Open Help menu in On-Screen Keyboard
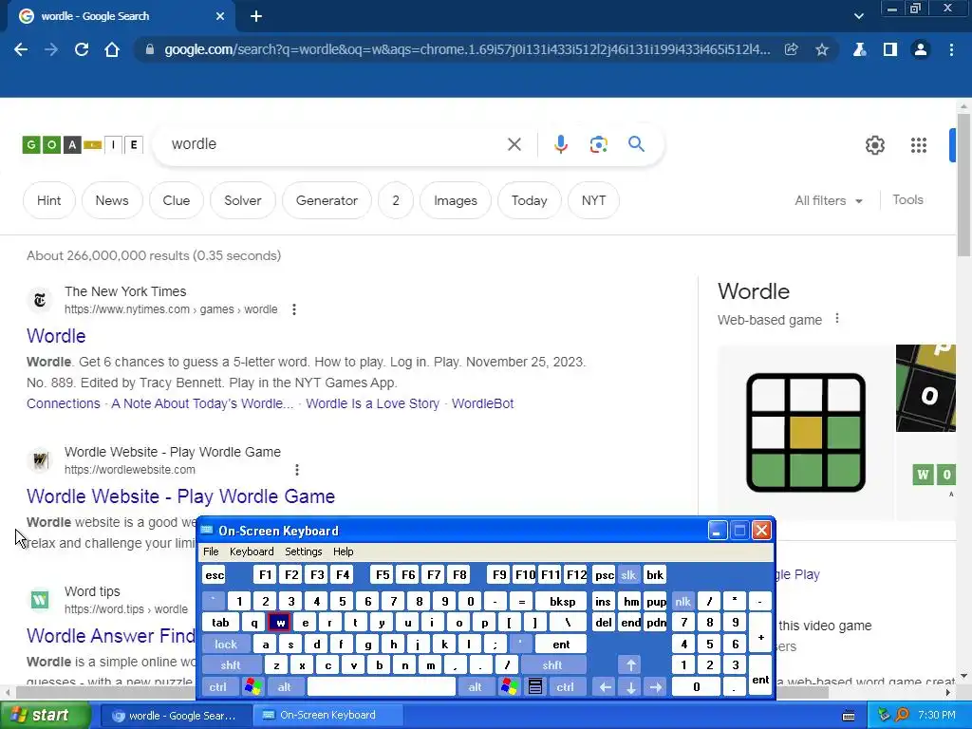The image size is (972, 729). (343, 551)
